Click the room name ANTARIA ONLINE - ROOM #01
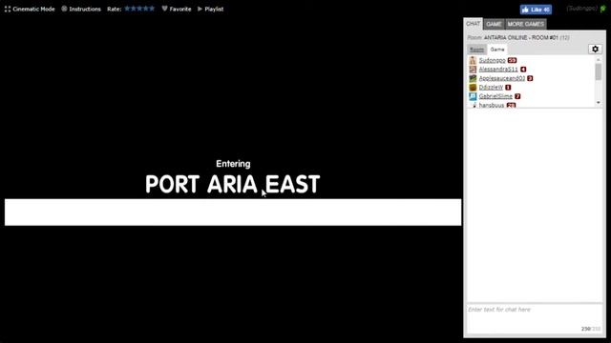 [521, 38]
